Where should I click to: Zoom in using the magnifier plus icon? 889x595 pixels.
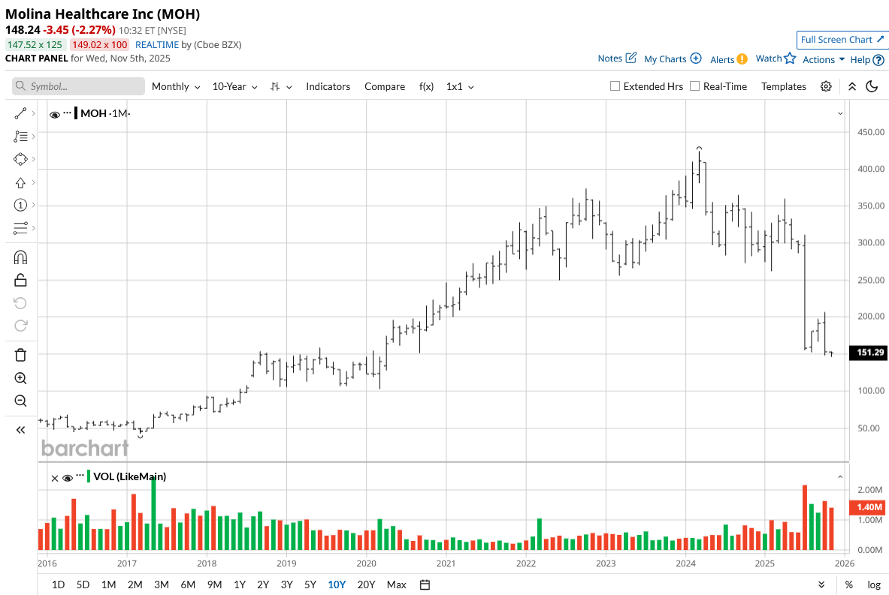[x=20, y=378]
